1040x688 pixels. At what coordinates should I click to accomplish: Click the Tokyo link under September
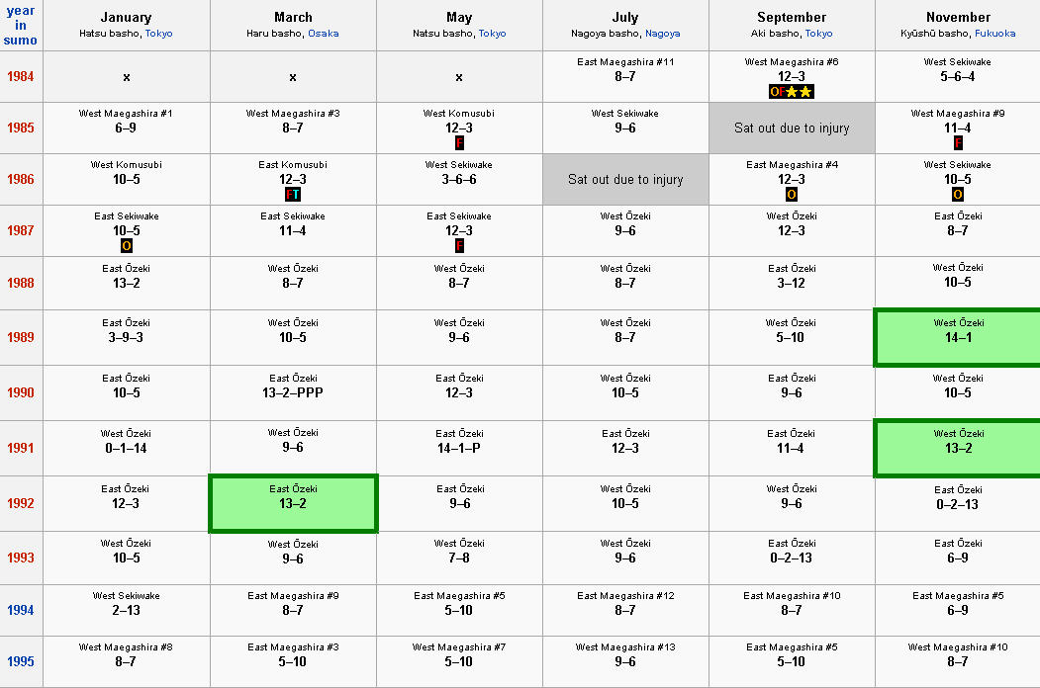818,34
